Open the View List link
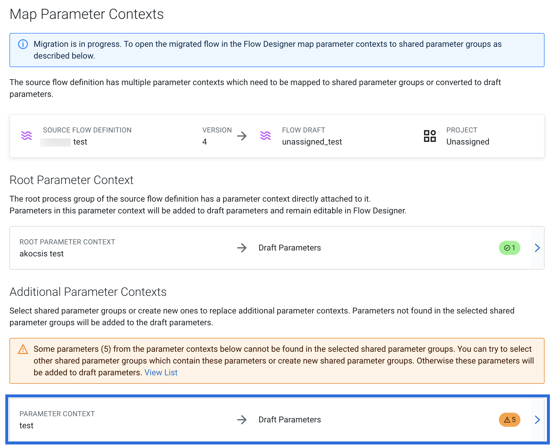Screen dimensions: 554x448 (x=161, y=373)
